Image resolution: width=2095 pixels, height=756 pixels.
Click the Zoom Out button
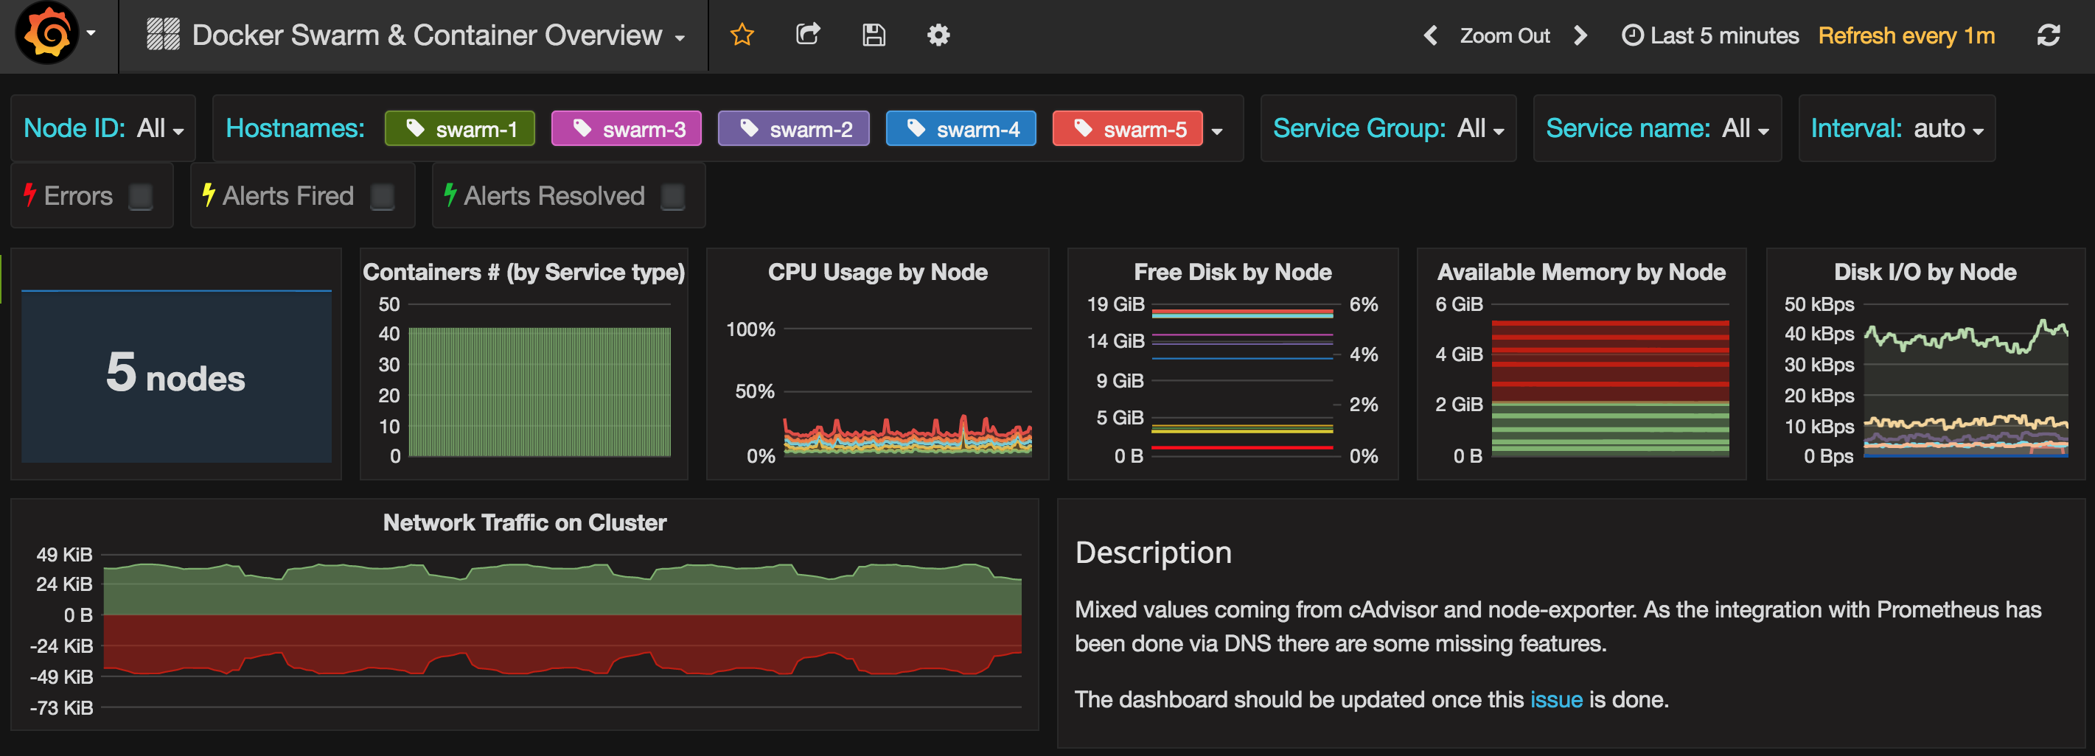tap(1505, 36)
